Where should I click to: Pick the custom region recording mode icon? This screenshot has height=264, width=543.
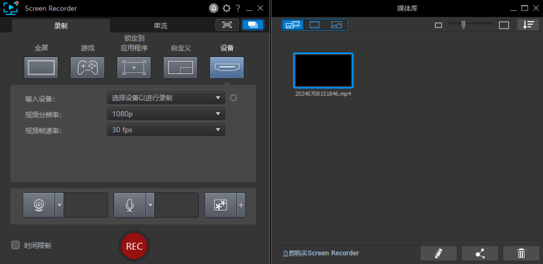tap(180, 67)
